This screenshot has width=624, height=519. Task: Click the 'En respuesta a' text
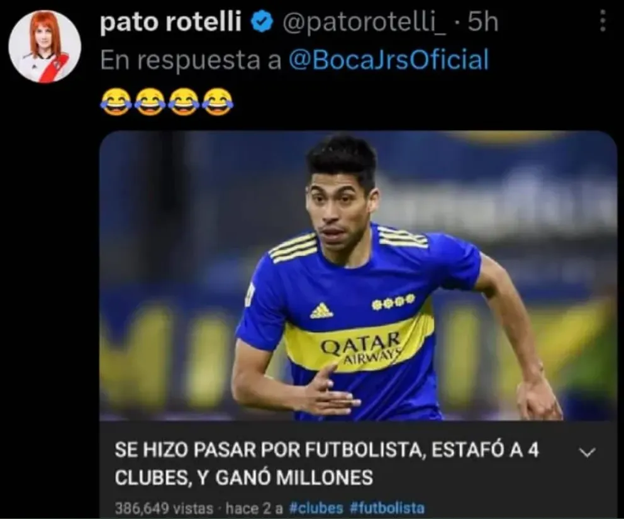click(191, 60)
